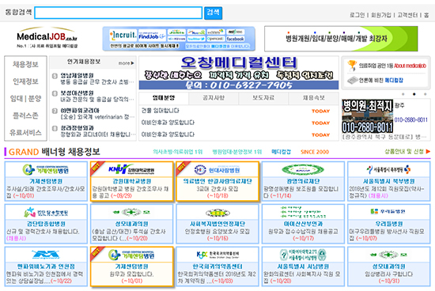Open the 010-2680-8011 phone link beside the ad
Image resolution: width=435 pixels, height=291 pixels.
coord(410,120)
